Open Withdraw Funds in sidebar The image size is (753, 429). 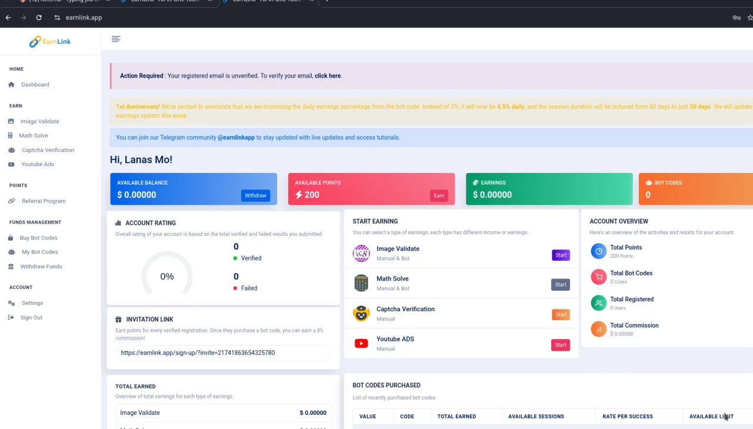point(41,267)
